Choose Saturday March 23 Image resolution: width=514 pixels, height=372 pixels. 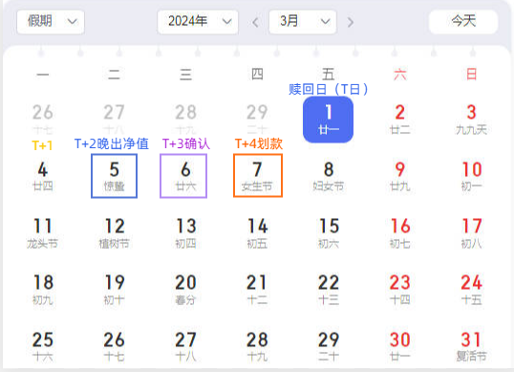(x=400, y=290)
